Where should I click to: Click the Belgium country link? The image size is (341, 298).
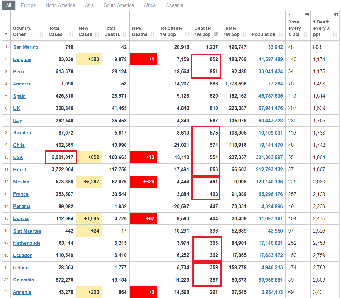[22, 59]
